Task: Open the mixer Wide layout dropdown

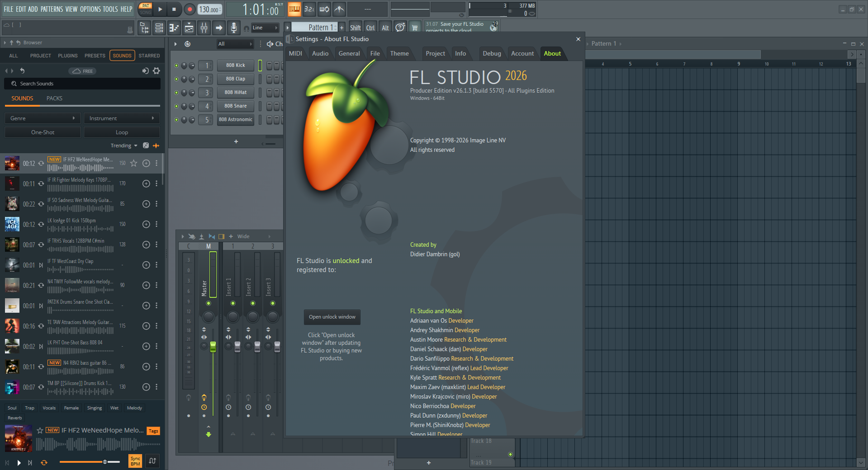Action: (x=254, y=236)
